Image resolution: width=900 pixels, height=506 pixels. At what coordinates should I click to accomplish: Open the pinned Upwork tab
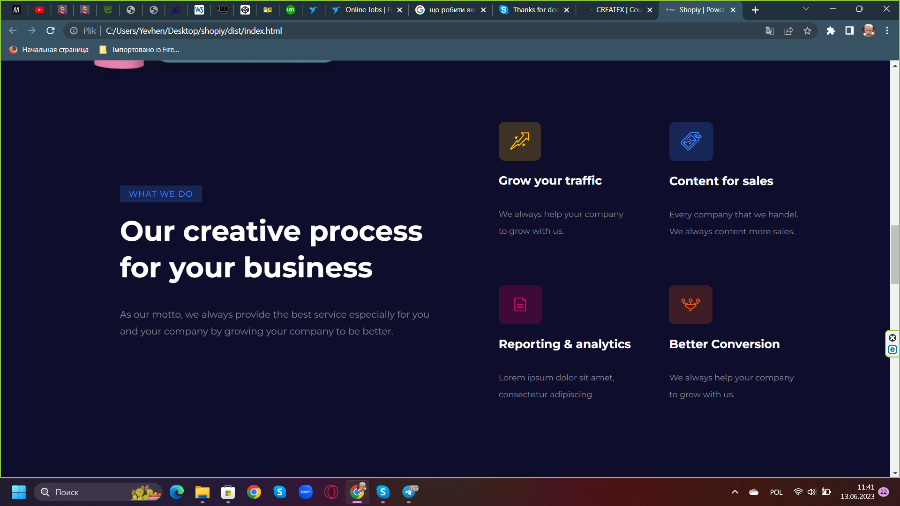pyautogui.click(x=291, y=10)
